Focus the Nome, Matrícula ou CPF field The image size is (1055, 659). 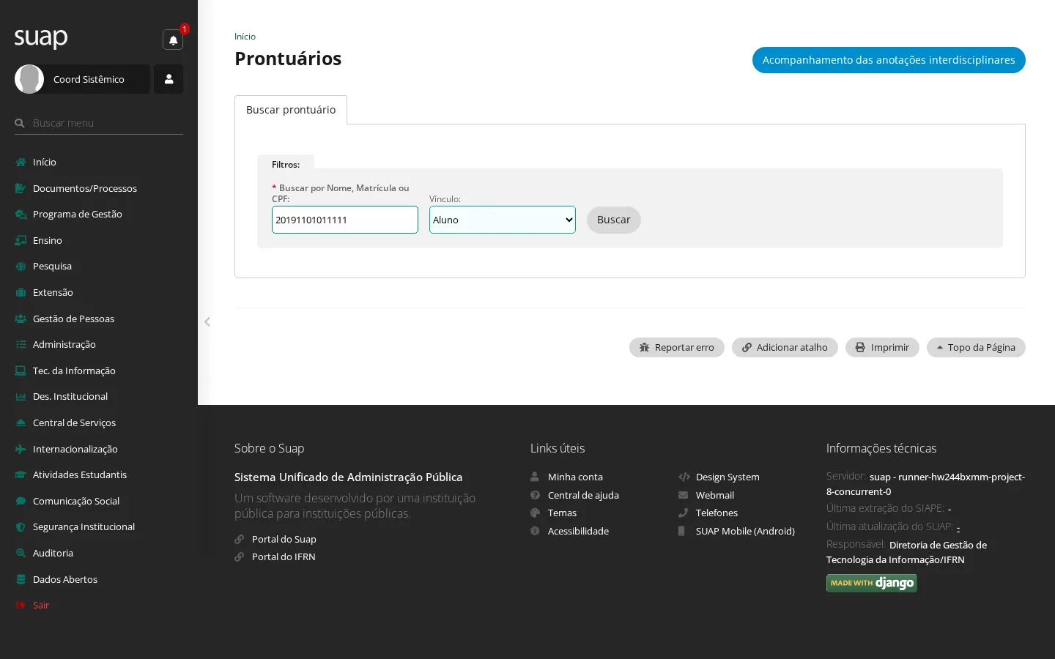pos(345,220)
